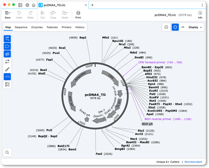Print the plasmid map
Image resolution: width=209 pixels, height=168 pixels.
coord(78,15)
